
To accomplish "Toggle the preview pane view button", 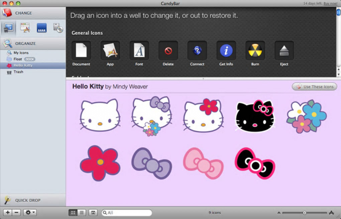I will [93, 213].
